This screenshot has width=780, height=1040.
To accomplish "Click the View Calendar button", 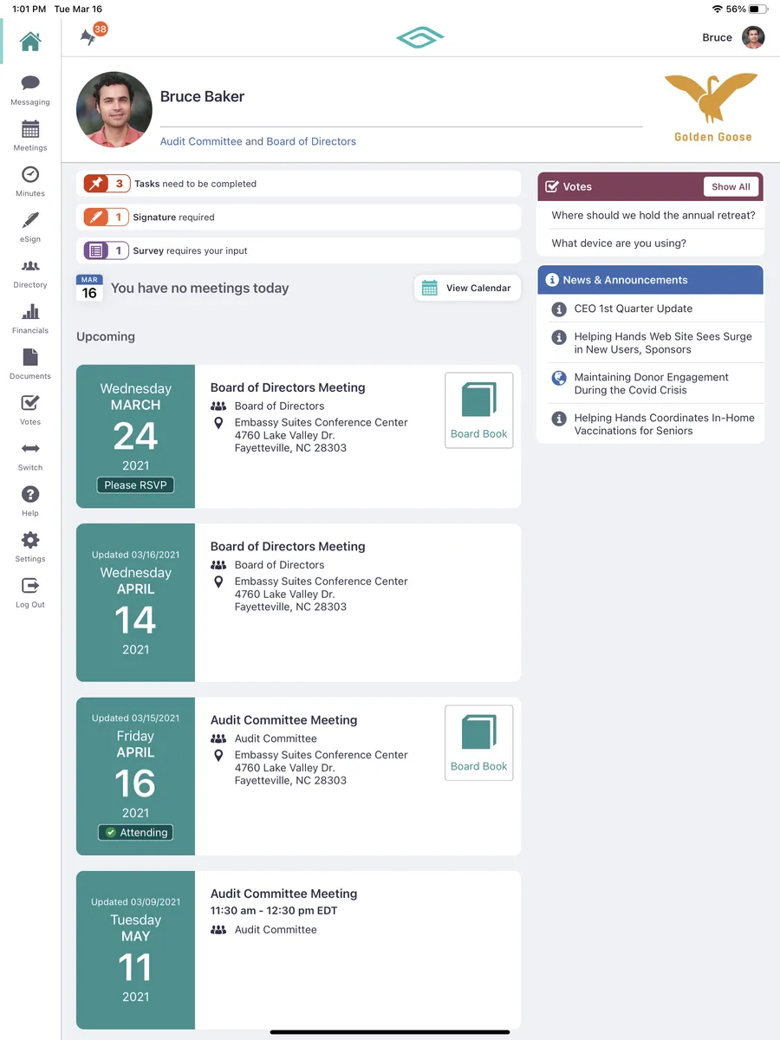I will click(x=467, y=288).
